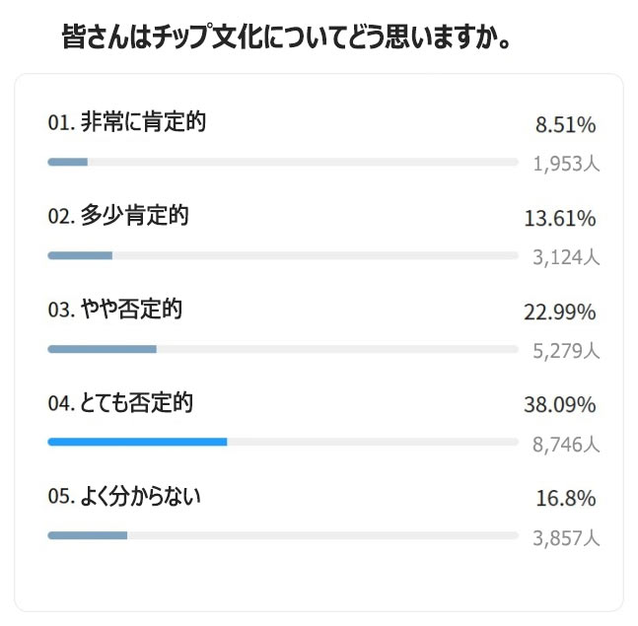Image resolution: width=638 pixels, height=626 pixels.
Task: Click the 5,279人 respondent count
Action: tap(566, 351)
